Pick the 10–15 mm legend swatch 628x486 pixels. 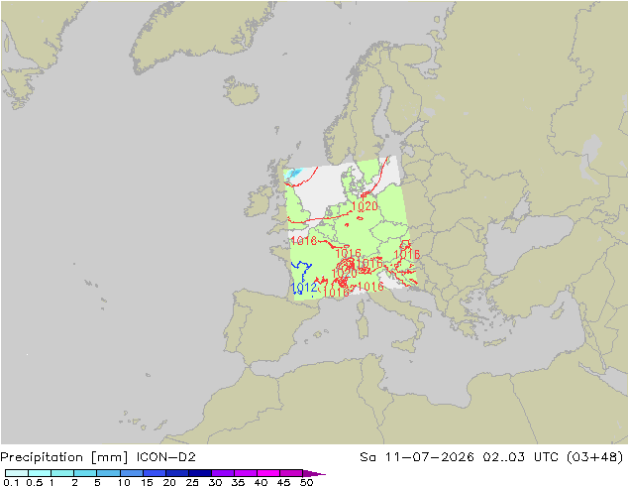coord(131,473)
